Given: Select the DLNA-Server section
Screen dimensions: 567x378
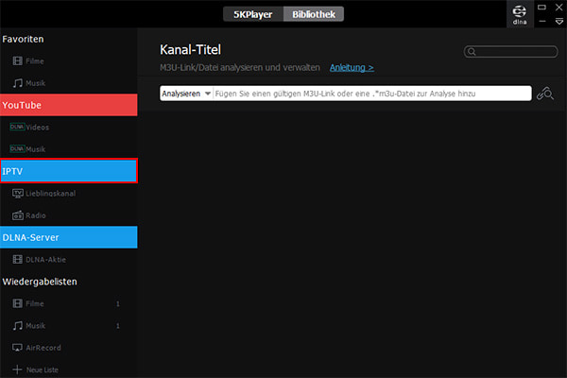Looking at the screenshot, I should pos(69,237).
